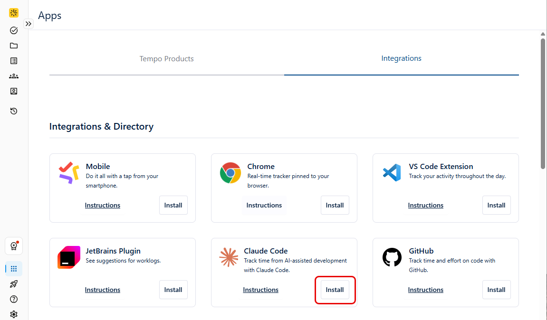Expand the sidebar with double-chevron button
The width and height of the screenshot is (547, 320).
coord(28,24)
